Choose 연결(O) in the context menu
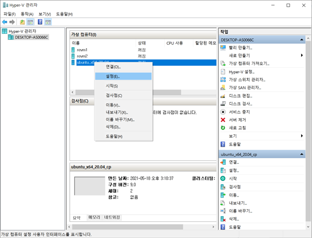Screen dimensions: 312x238 coord(123,67)
